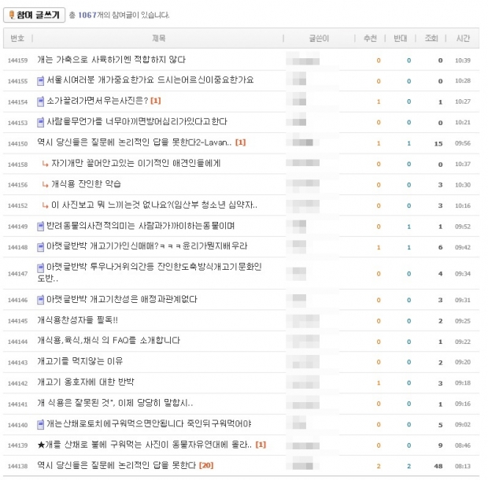The width and height of the screenshot is (488, 480).
Task: Open post 개는 가축으로 사육하기엔 적합하지 않다
Action: pyautogui.click(x=112, y=60)
